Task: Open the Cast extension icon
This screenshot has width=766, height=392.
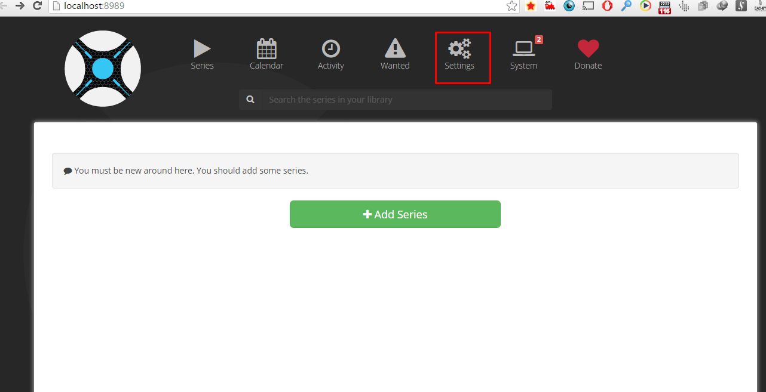Action: click(588, 6)
